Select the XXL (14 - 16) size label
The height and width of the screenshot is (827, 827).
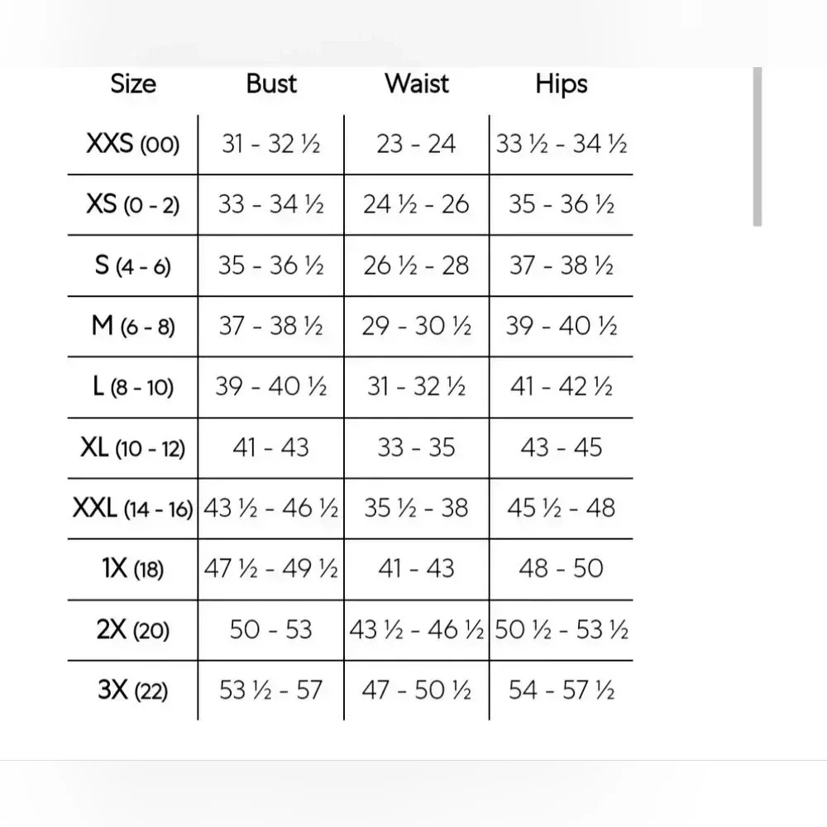point(133,509)
